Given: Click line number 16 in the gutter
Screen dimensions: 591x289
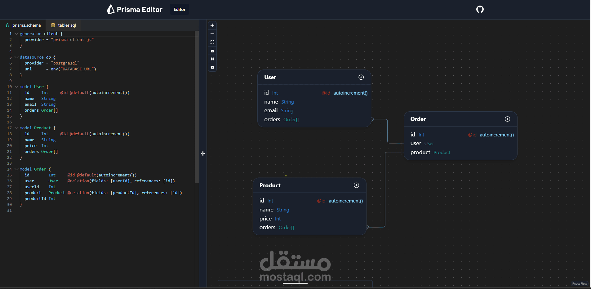Looking at the screenshot, I should point(9,122).
